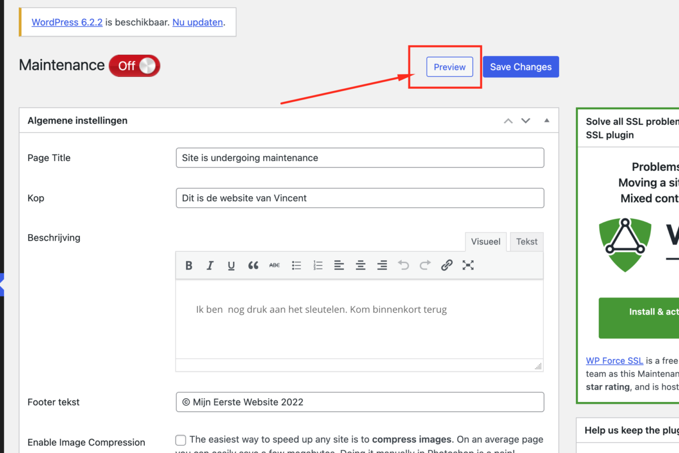Click the insert link icon
679x453 pixels.
[446, 265]
